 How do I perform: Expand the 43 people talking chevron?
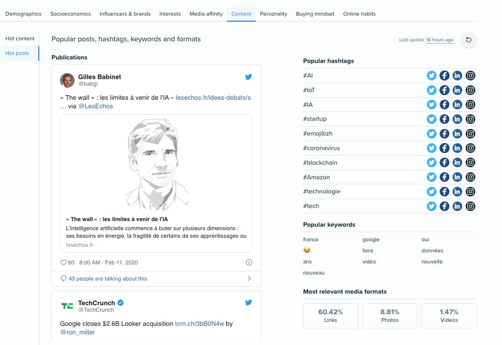point(249,279)
